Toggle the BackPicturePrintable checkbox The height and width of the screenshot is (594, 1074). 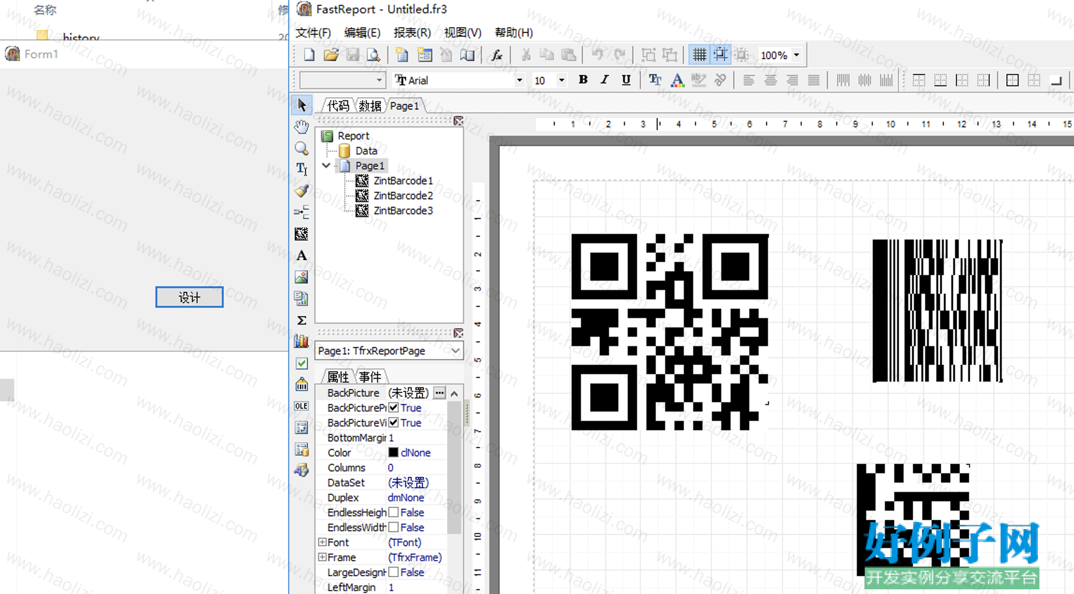[x=393, y=407]
